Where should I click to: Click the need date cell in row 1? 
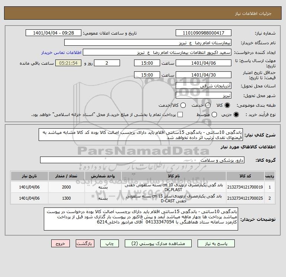pos(29,187)
